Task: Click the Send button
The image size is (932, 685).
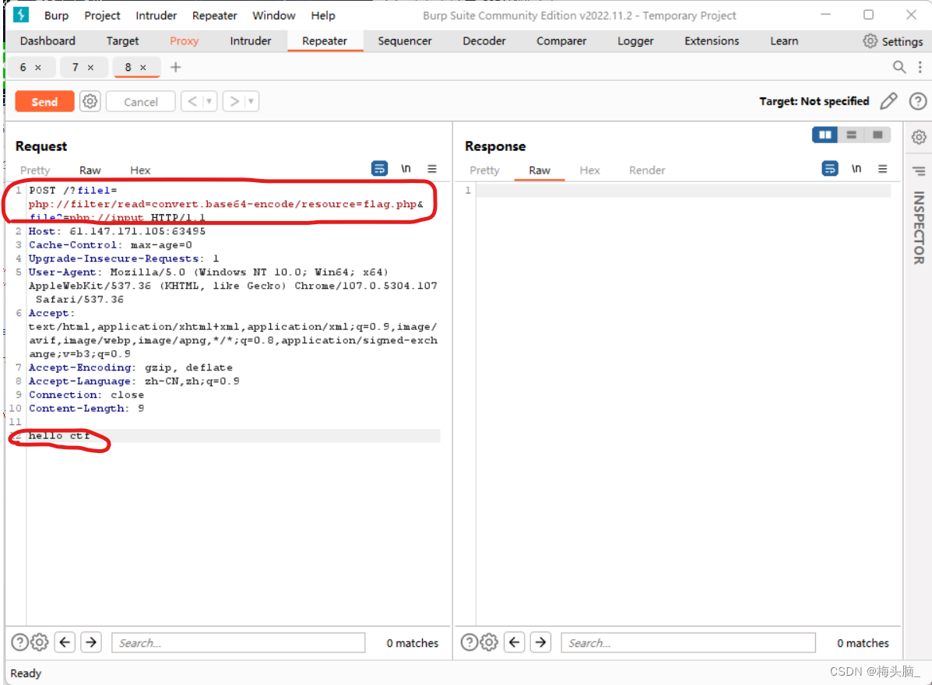Action: tap(44, 101)
